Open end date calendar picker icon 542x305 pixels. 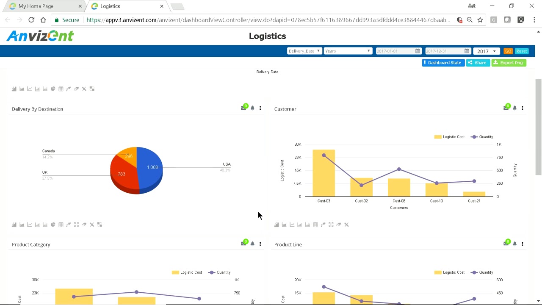(x=467, y=51)
